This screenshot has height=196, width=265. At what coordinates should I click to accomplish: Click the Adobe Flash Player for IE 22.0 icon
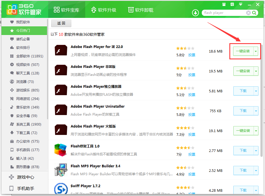pos(61,50)
